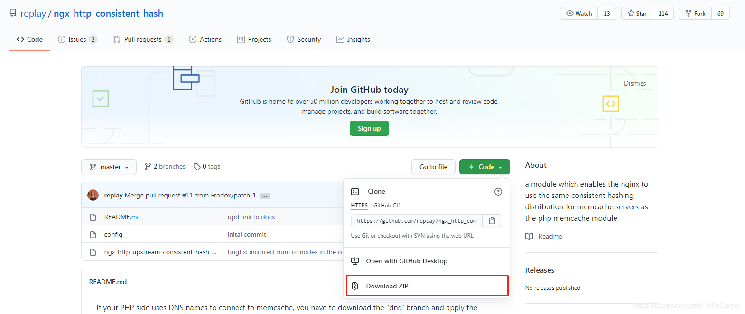Click the zip file icon beside Download ZIP

pos(355,286)
